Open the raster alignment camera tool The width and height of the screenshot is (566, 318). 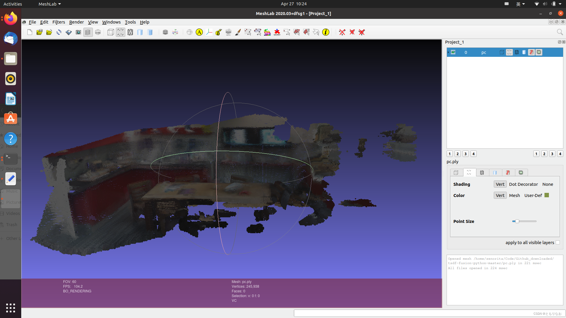228,32
